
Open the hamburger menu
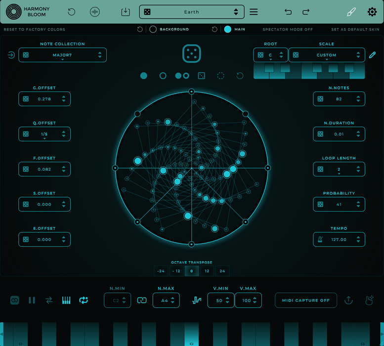pyautogui.click(x=254, y=12)
